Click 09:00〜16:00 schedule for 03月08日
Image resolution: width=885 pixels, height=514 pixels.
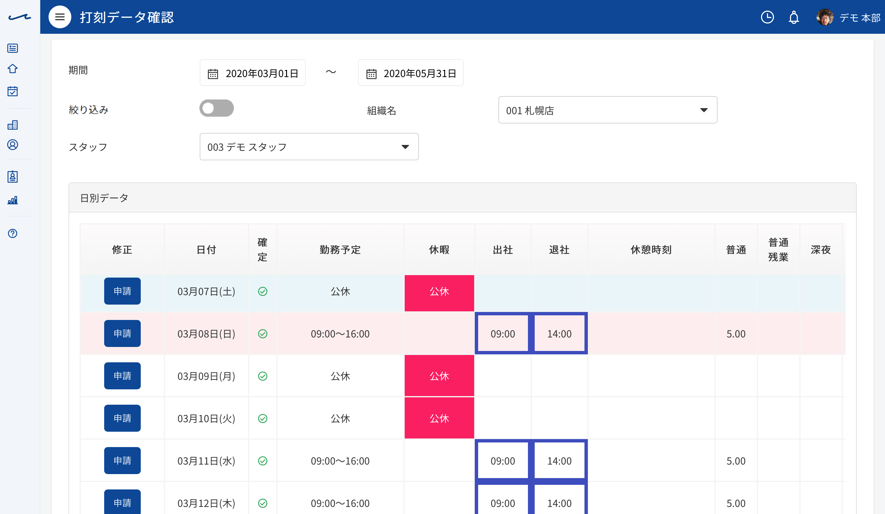point(340,334)
